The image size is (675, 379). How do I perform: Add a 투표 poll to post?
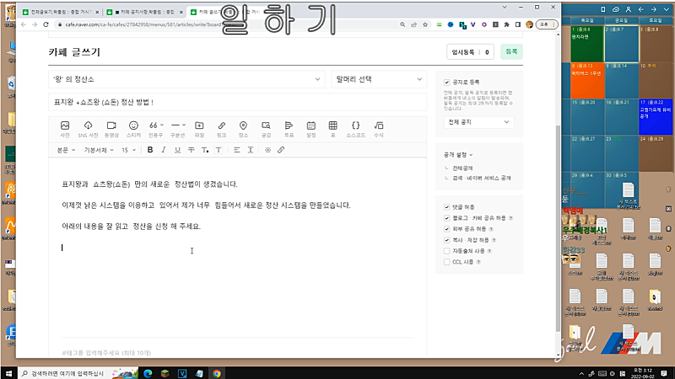[x=288, y=128]
